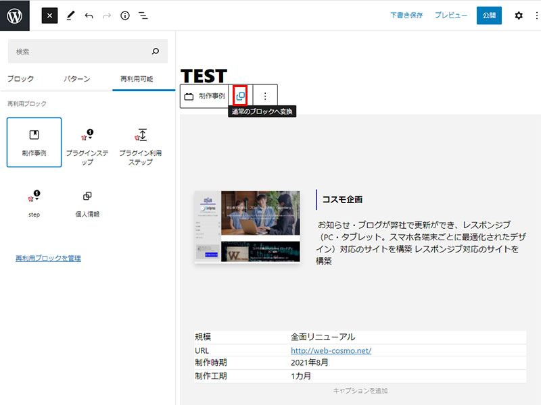541x405 pixels.
Task: Click inside the block search field
Action: tap(81, 51)
